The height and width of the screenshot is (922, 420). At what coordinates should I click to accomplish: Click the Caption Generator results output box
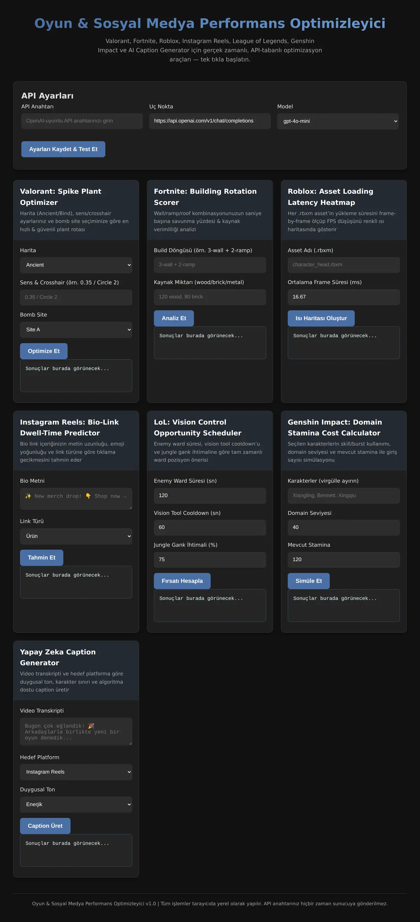click(76, 851)
